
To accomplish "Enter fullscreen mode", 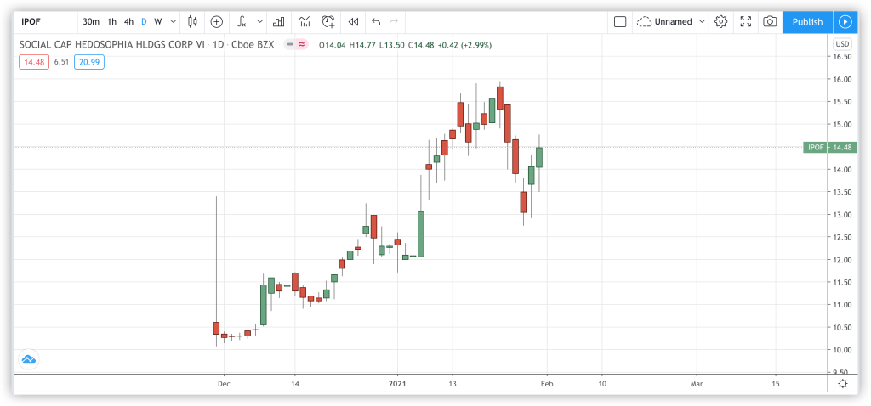I will (745, 21).
